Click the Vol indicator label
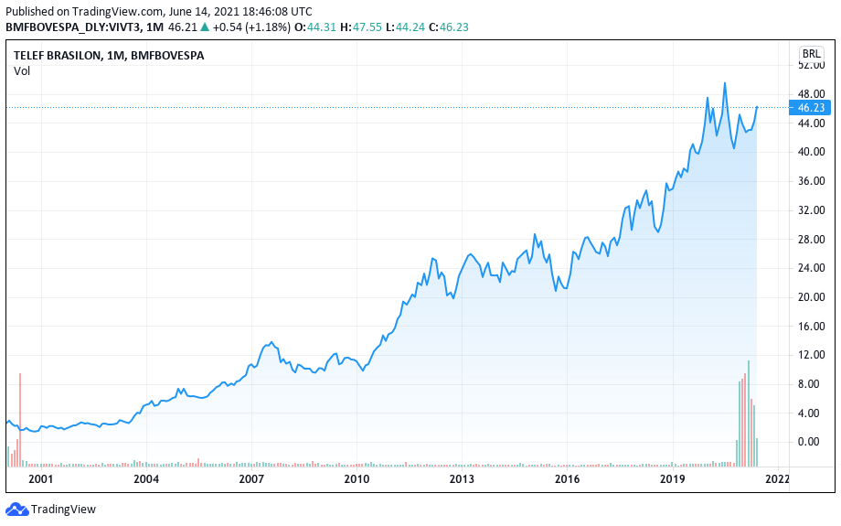This screenshot has height=526, width=841. [x=22, y=70]
